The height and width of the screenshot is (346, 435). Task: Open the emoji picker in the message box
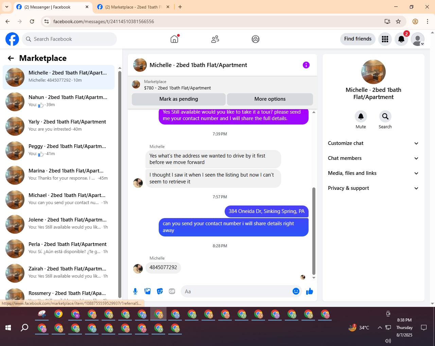click(x=296, y=291)
